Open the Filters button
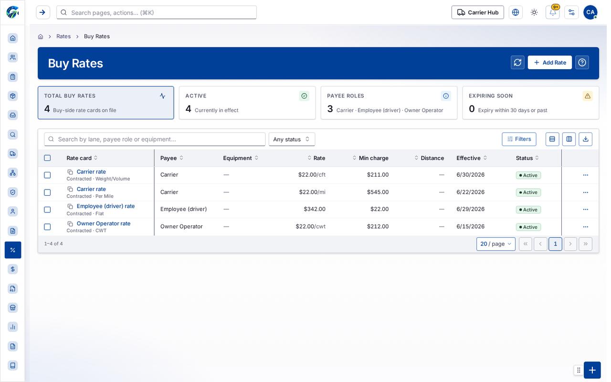Image resolution: width=611 pixels, height=382 pixels. coord(519,139)
